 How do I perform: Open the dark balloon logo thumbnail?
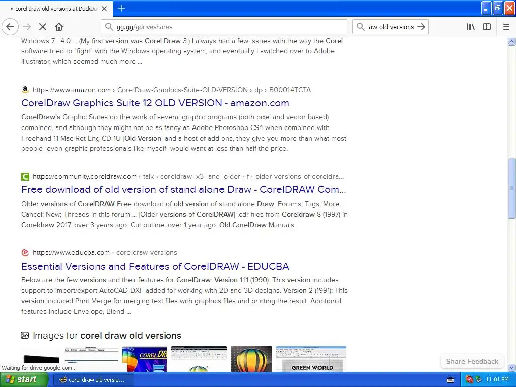pyautogui.click(x=251, y=359)
